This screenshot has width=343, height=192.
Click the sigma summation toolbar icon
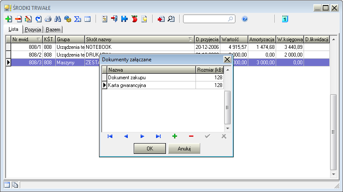click(78, 19)
